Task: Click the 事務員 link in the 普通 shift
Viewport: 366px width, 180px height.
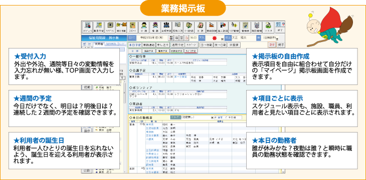Action: click(149, 124)
